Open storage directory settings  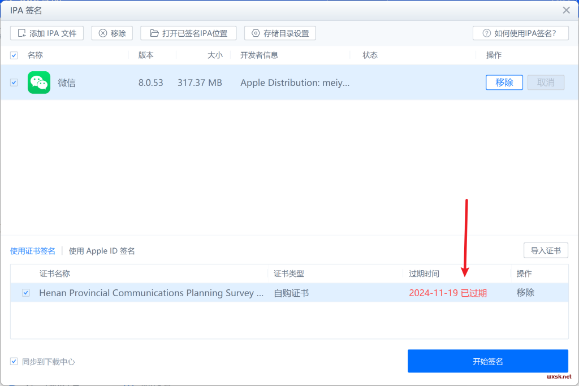click(280, 33)
